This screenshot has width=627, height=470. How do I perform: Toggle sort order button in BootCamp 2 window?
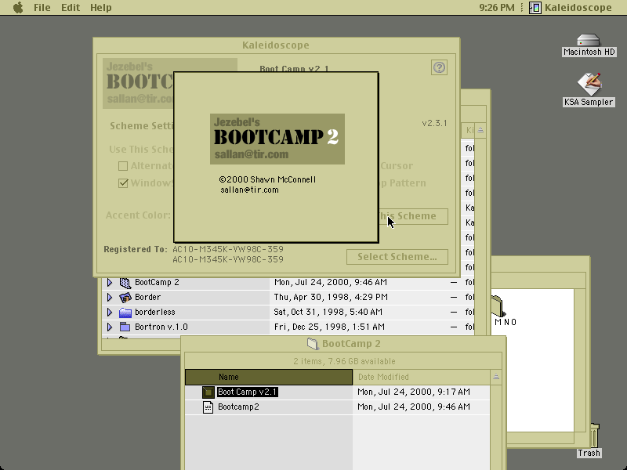[496, 377]
